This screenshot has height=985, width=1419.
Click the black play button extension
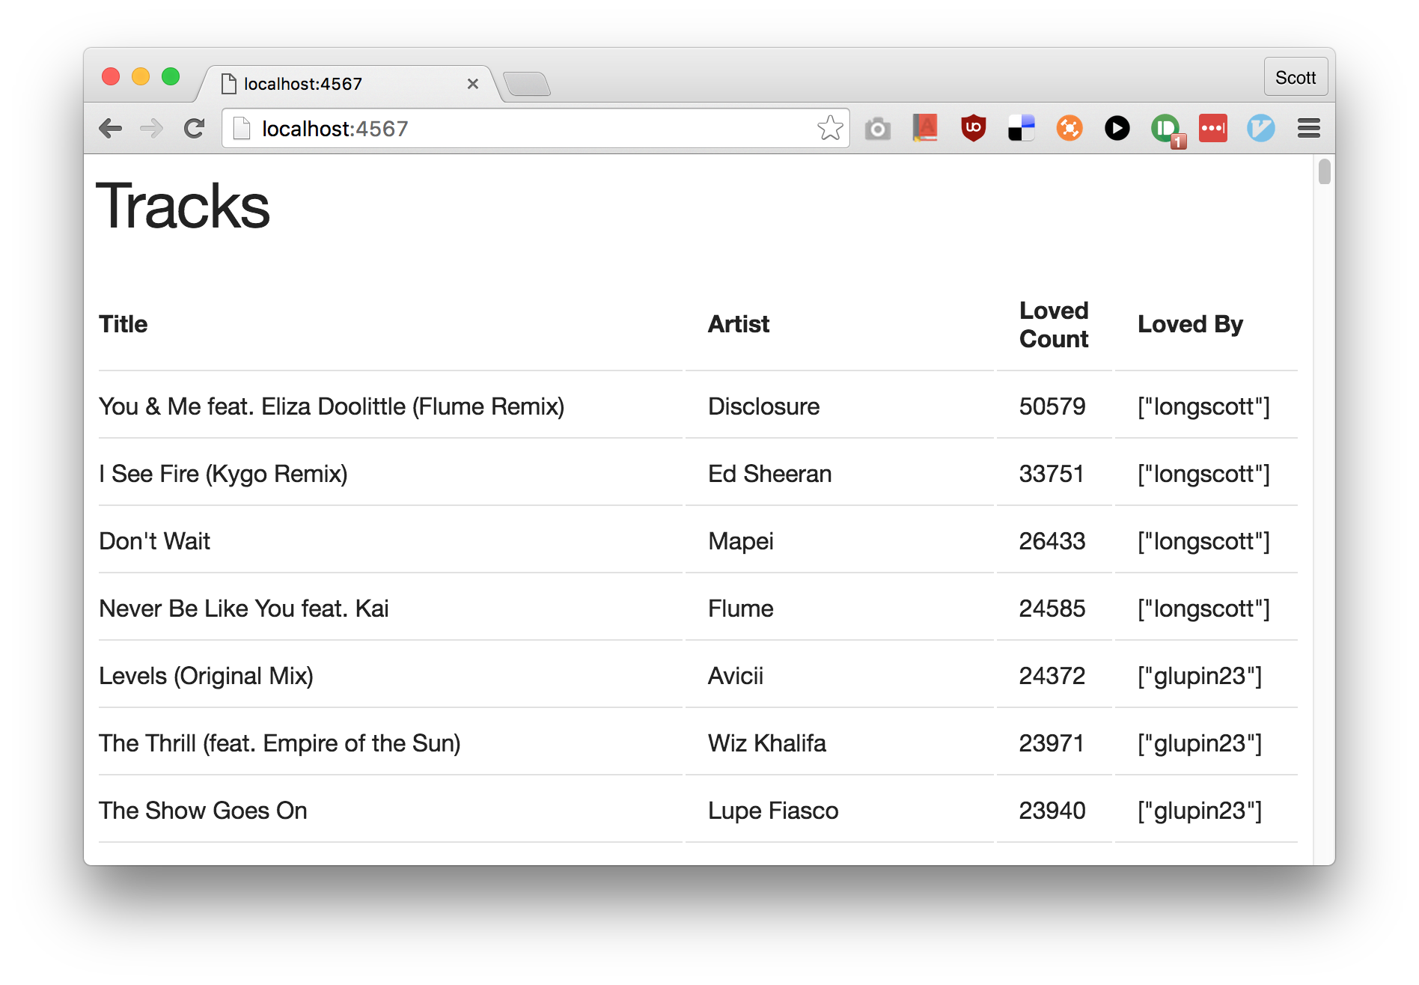pyautogui.click(x=1117, y=128)
